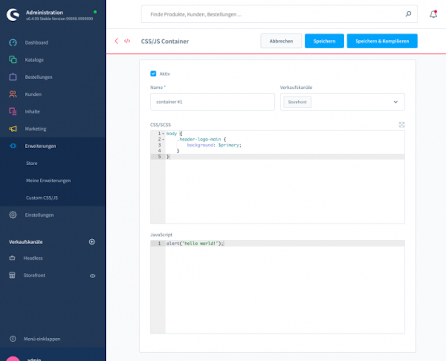Click Speichern & Kompilieren

(382, 40)
